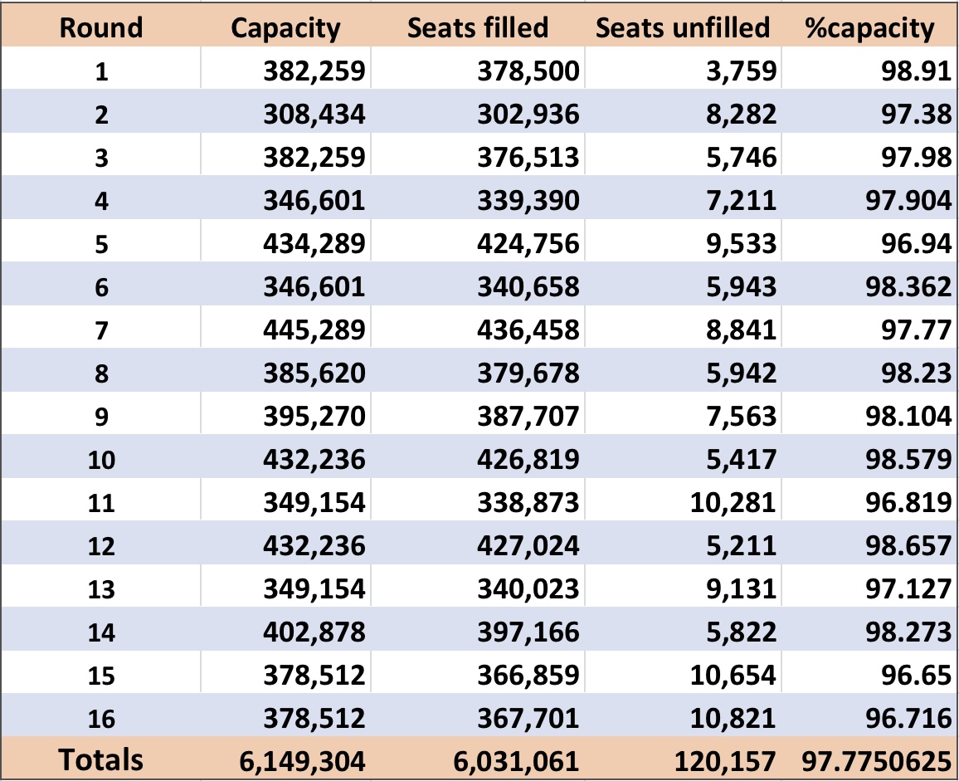The height and width of the screenshot is (781, 959).
Task: Select percent capacity cell 96.65
Action: pos(916,675)
